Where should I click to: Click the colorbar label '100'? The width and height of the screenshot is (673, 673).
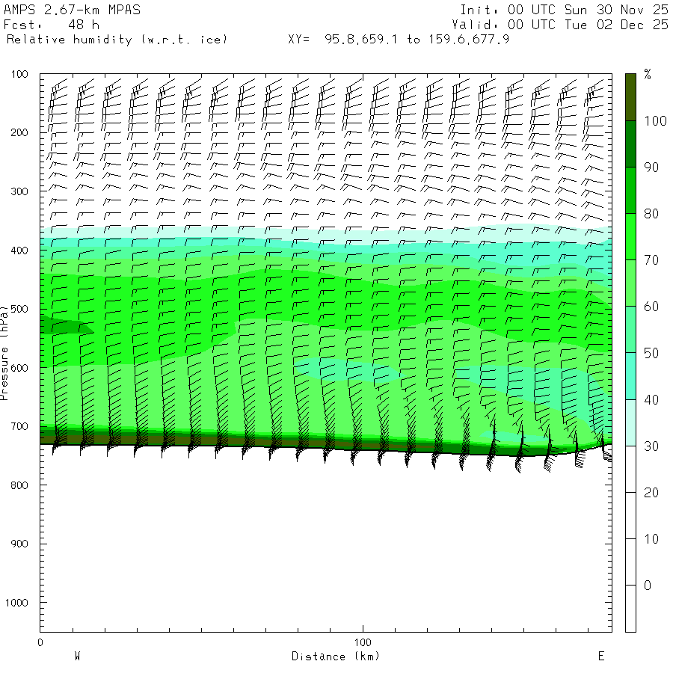pyautogui.click(x=655, y=121)
